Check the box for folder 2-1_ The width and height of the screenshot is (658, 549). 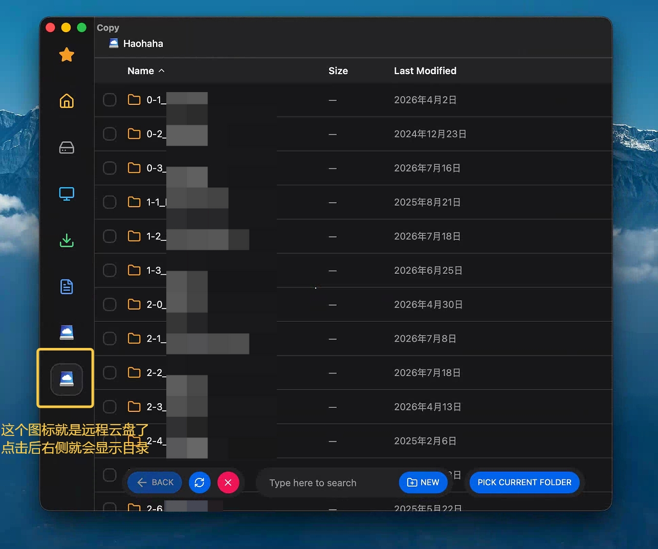pyautogui.click(x=109, y=338)
